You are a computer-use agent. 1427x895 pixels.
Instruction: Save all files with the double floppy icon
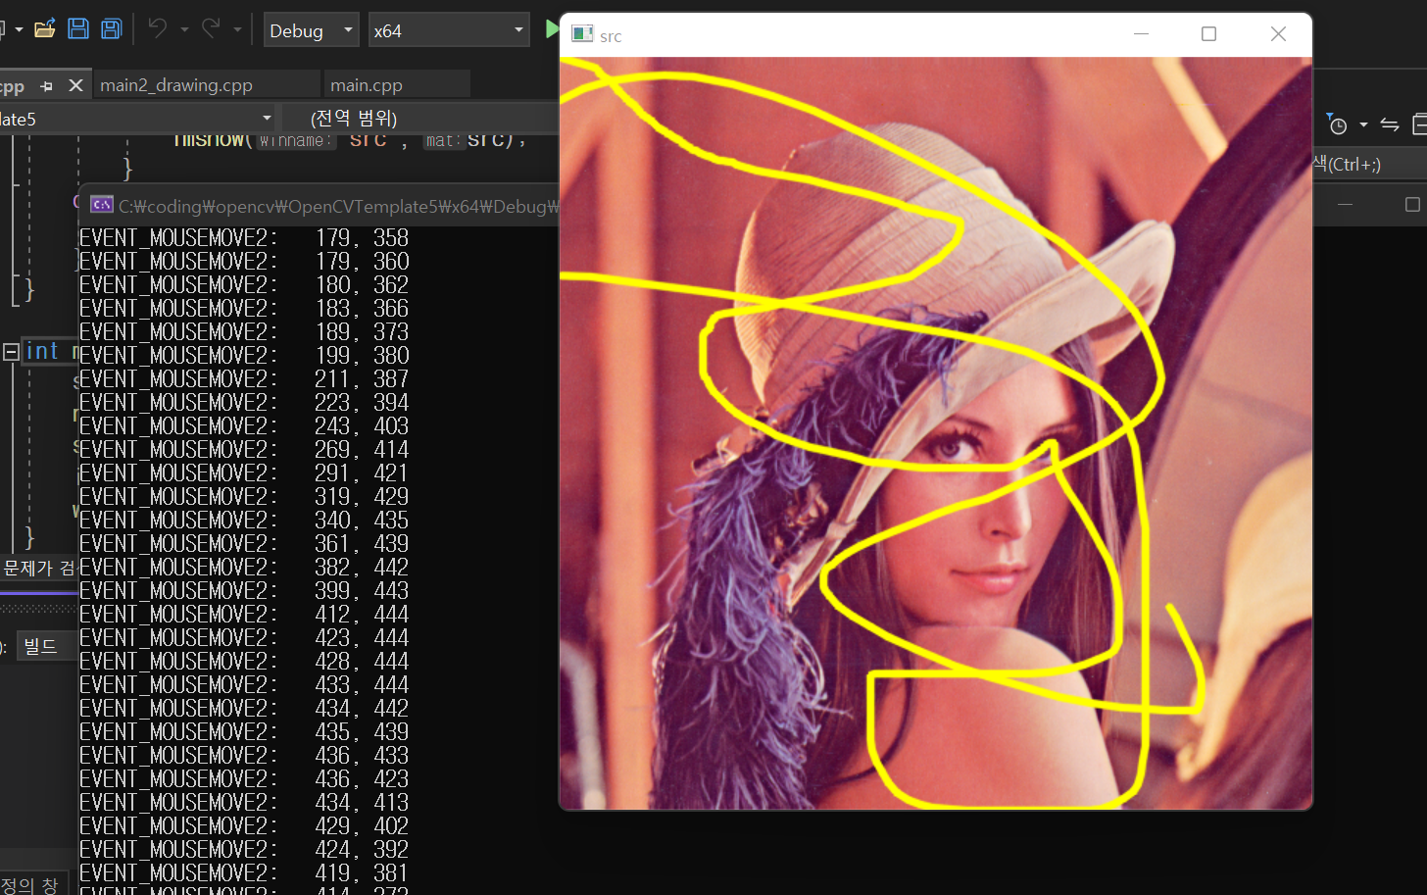(x=112, y=28)
